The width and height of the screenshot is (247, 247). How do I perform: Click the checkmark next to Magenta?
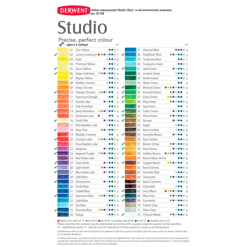click(55, 149)
